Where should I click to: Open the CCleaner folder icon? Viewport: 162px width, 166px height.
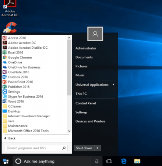click(5, 106)
